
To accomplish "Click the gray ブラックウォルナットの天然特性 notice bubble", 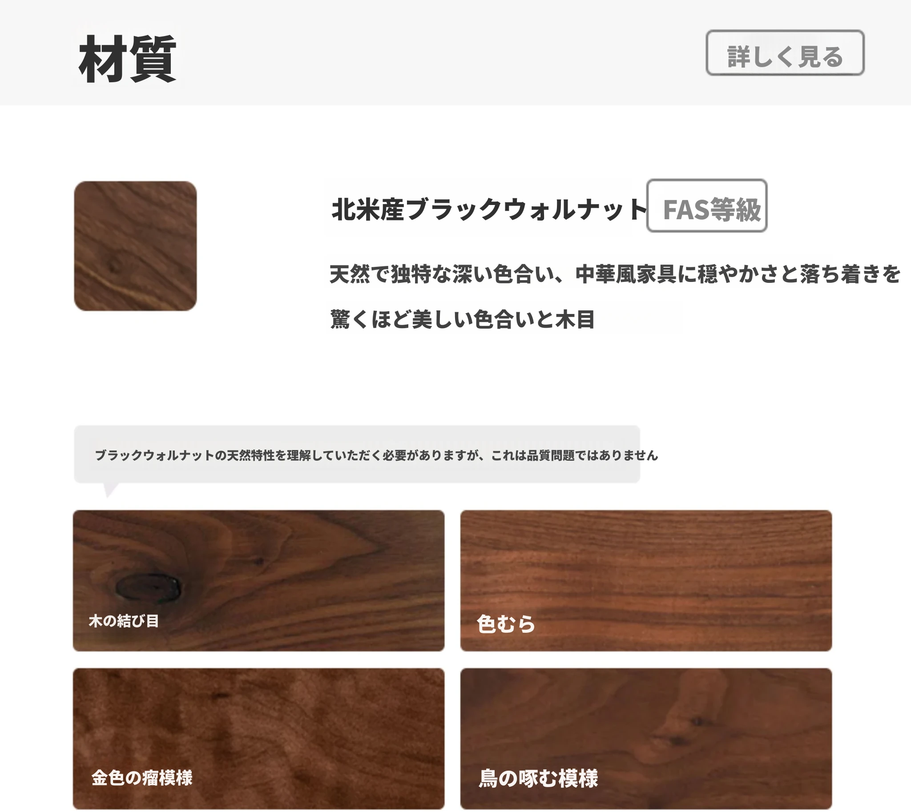I will click(357, 454).
